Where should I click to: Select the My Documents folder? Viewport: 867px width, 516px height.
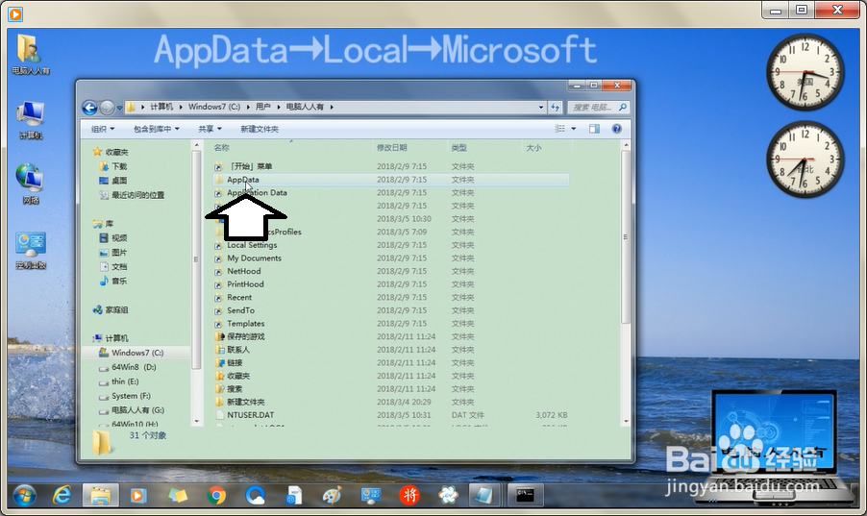pos(254,258)
